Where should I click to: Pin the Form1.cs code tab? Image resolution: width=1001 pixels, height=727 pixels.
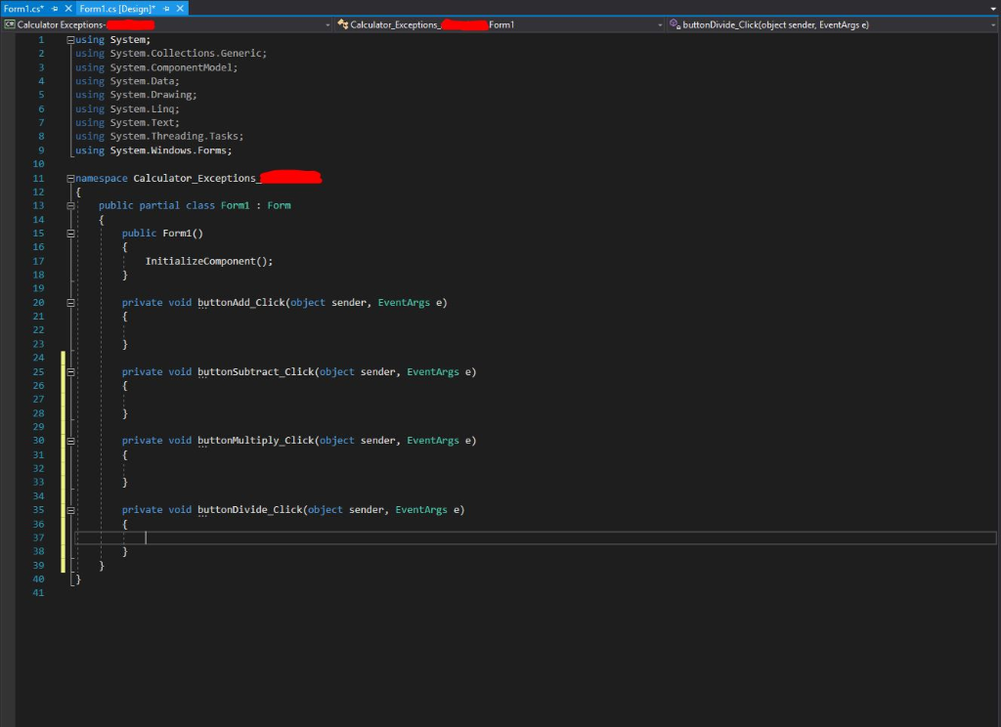tap(55, 8)
